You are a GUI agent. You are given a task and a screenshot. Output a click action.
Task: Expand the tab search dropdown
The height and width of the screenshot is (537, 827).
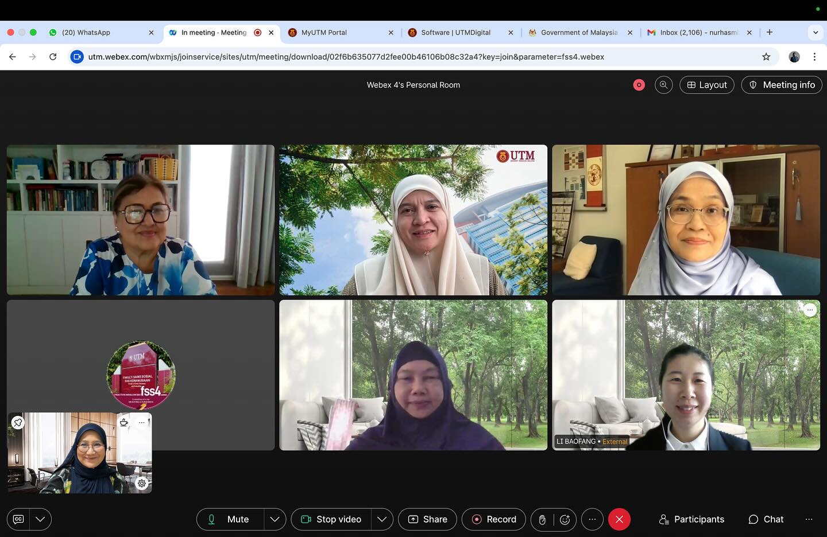point(816,32)
